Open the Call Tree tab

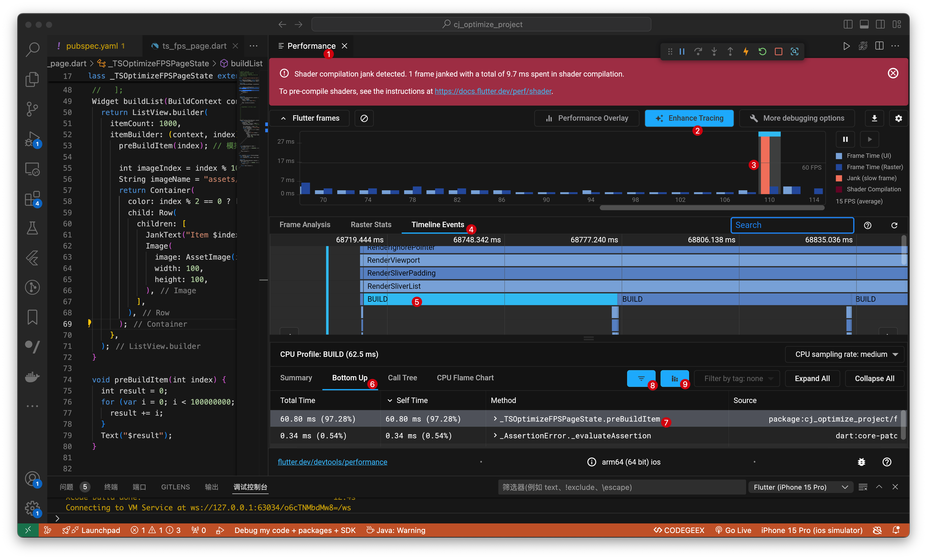click(402, 378)
